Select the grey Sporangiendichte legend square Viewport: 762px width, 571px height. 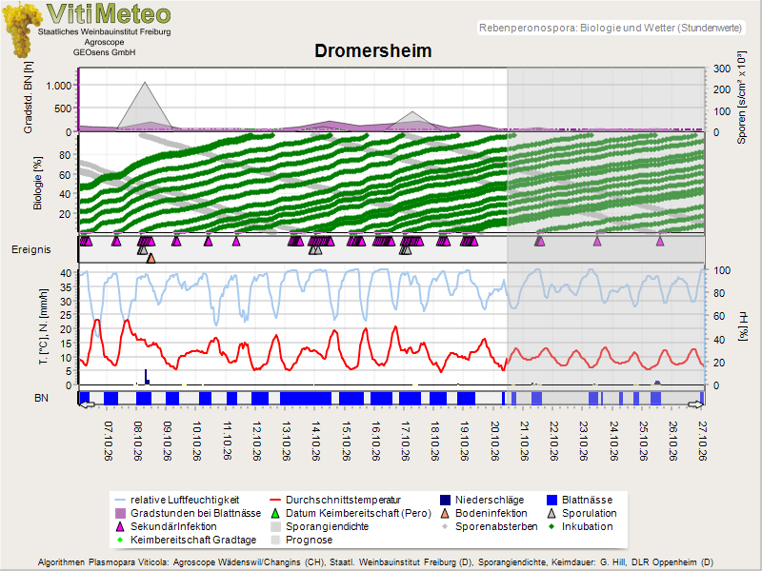coord(275,526)
